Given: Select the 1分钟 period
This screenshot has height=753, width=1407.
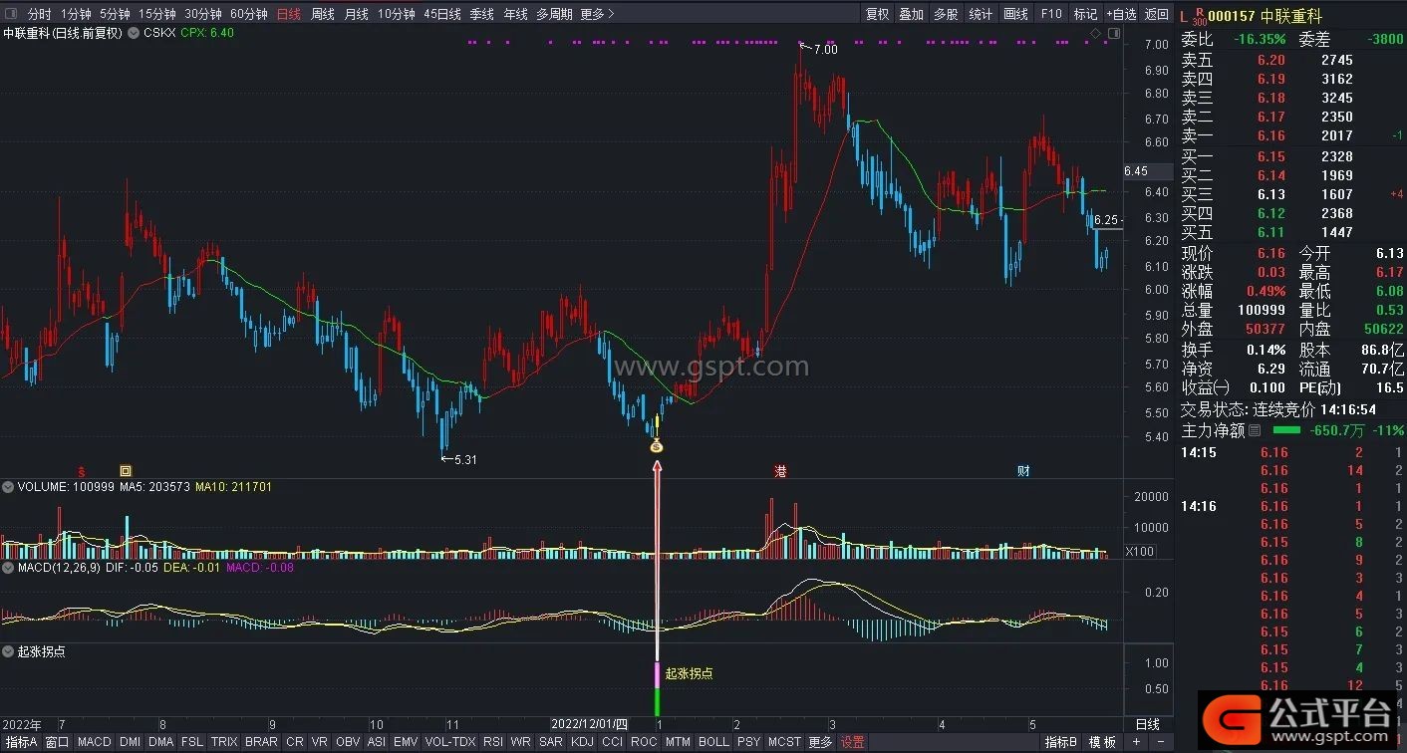Looking at the screenshot, I should click(77, 14).
